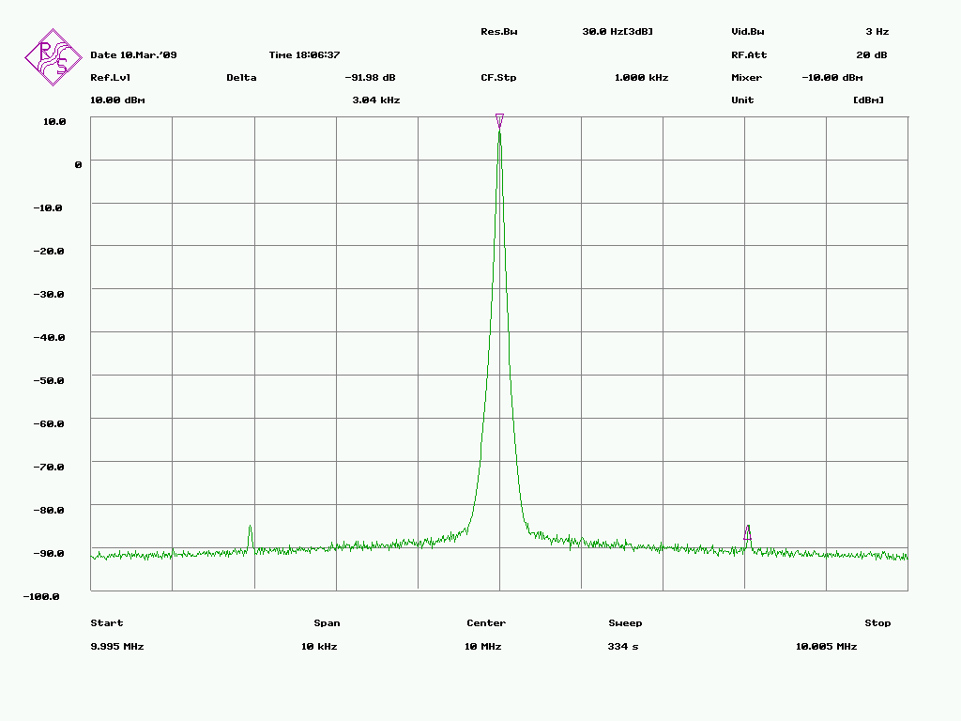The width and height of the screenshot is (961, 721).
Task: Select the peak marker triangle at center
Action: (499, 121)
